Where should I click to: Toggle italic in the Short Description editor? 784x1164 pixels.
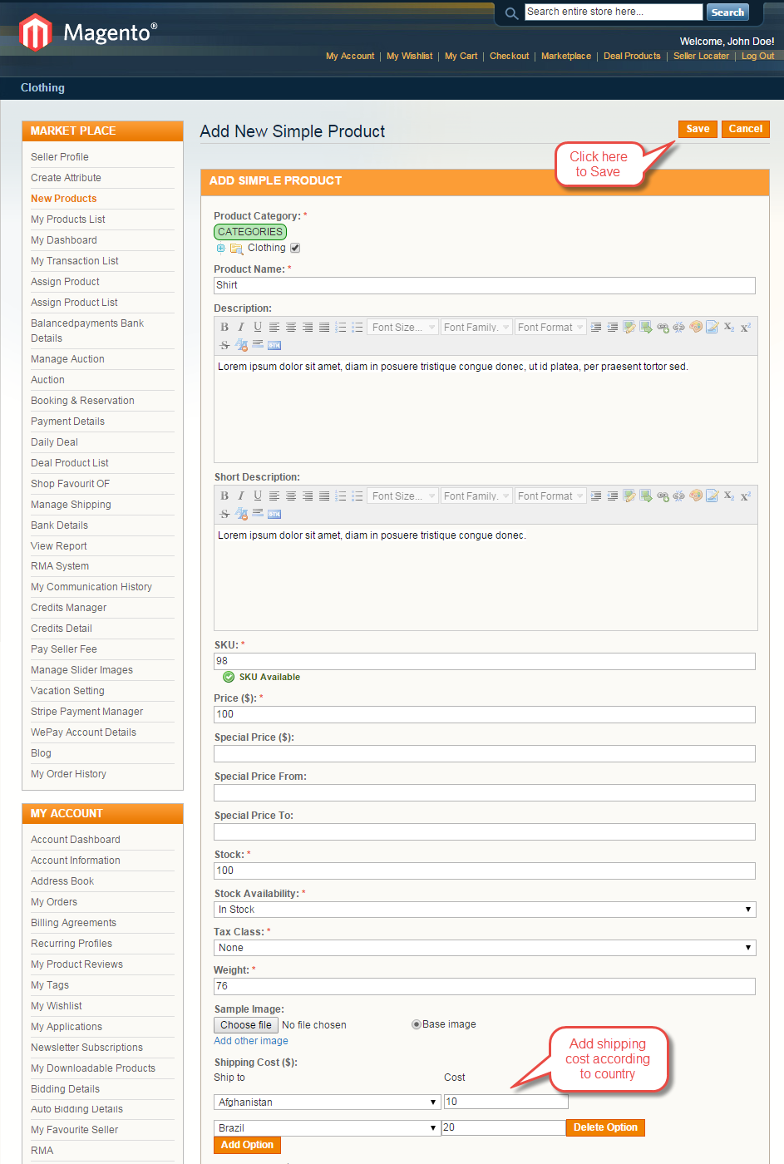click(x=241, y=496)
